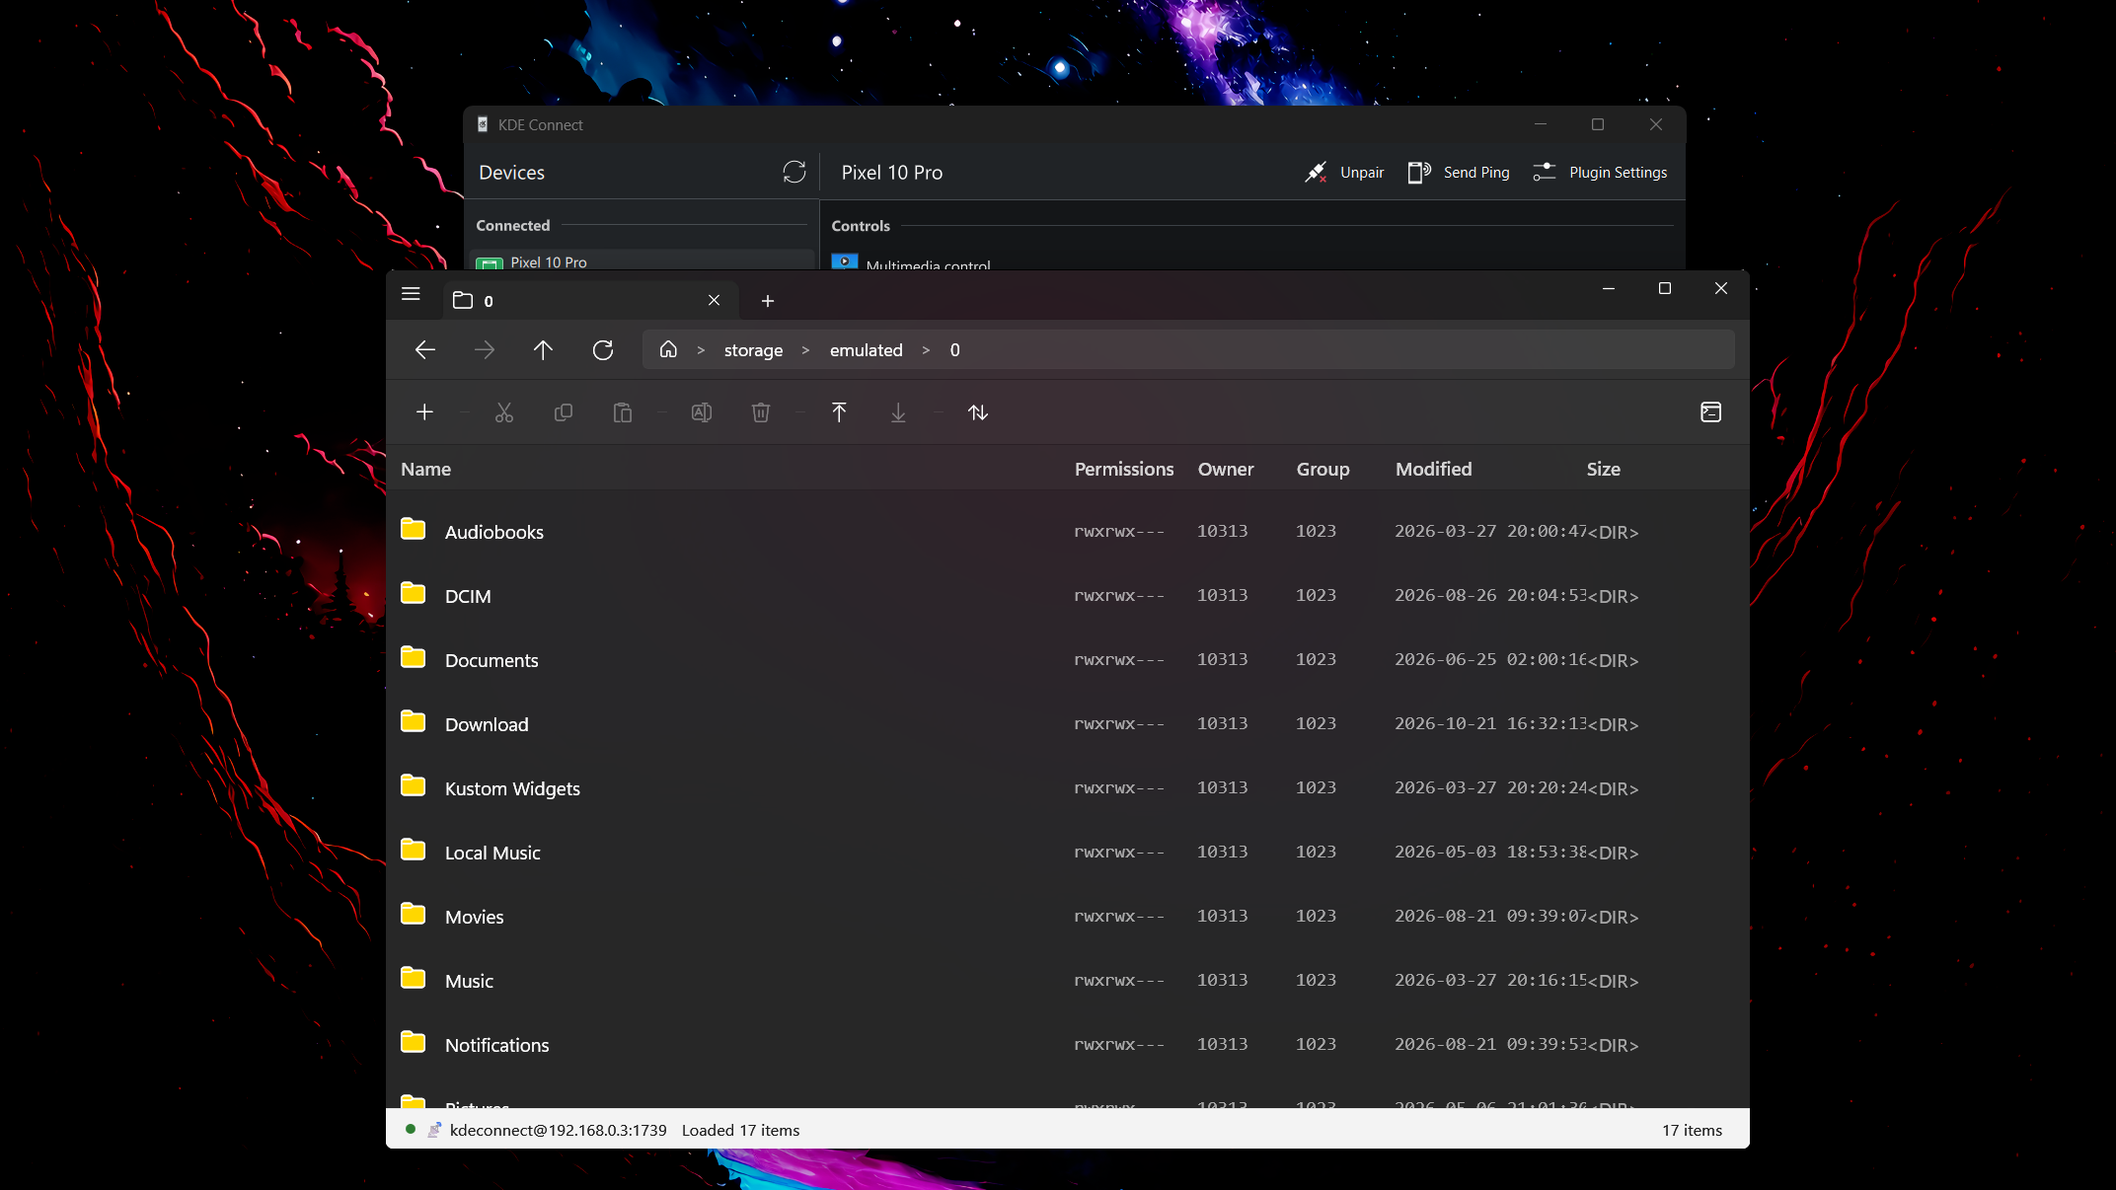The image size is (2116, 1190).
Task: Click the 17 items status text
Action: point(1692,1131)
